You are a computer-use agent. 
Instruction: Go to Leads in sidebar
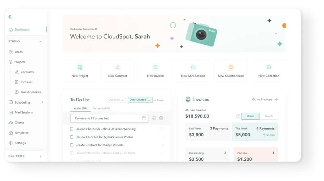coord(19,52)
